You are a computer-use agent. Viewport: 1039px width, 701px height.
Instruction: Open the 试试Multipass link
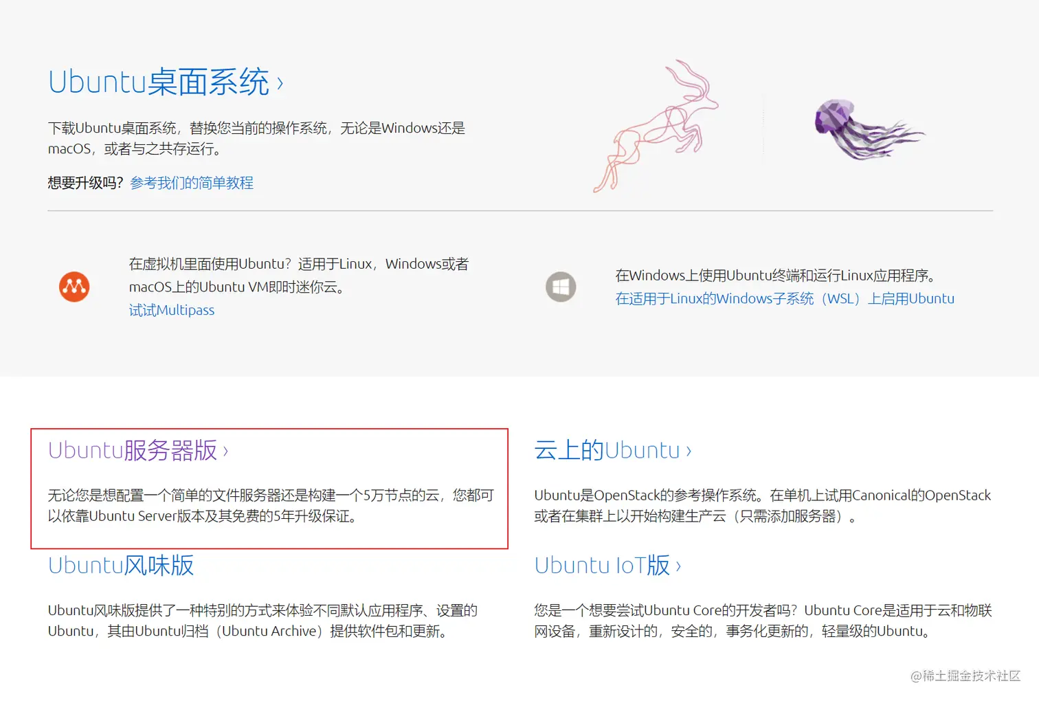pyautogui.click(x=172, y=310)
